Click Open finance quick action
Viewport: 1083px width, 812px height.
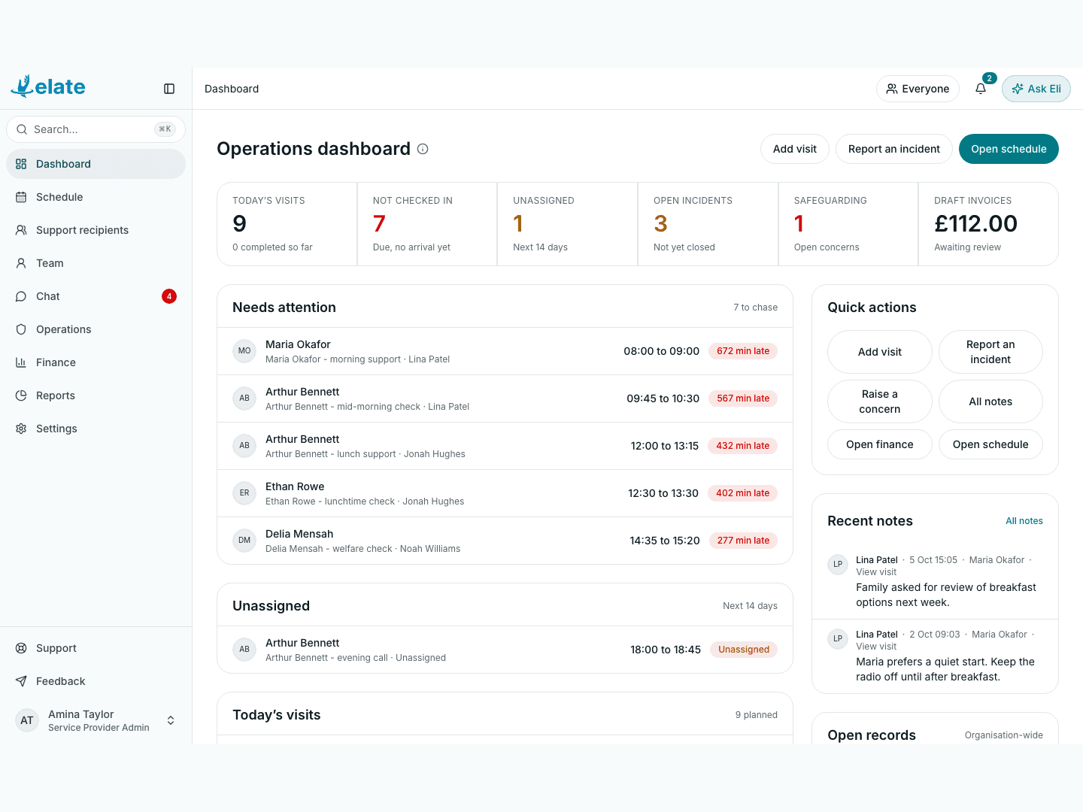pyautogui.click(x=879, y=444)
